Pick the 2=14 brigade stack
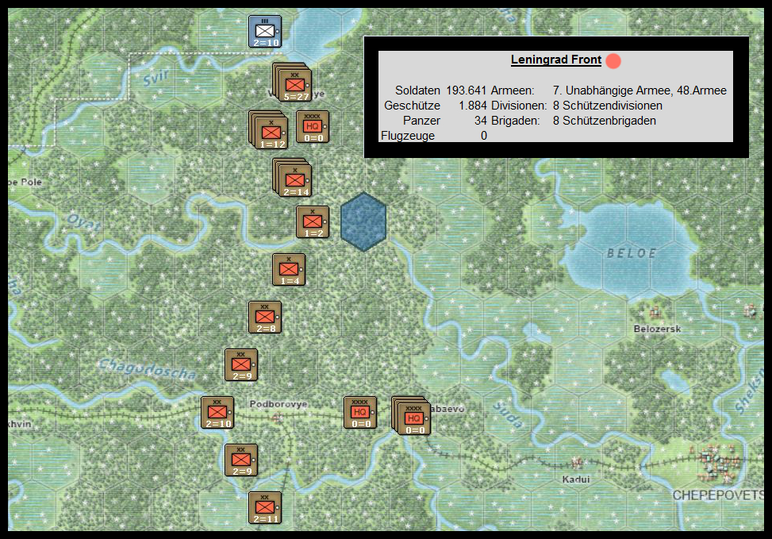 [x=292, y=177]
